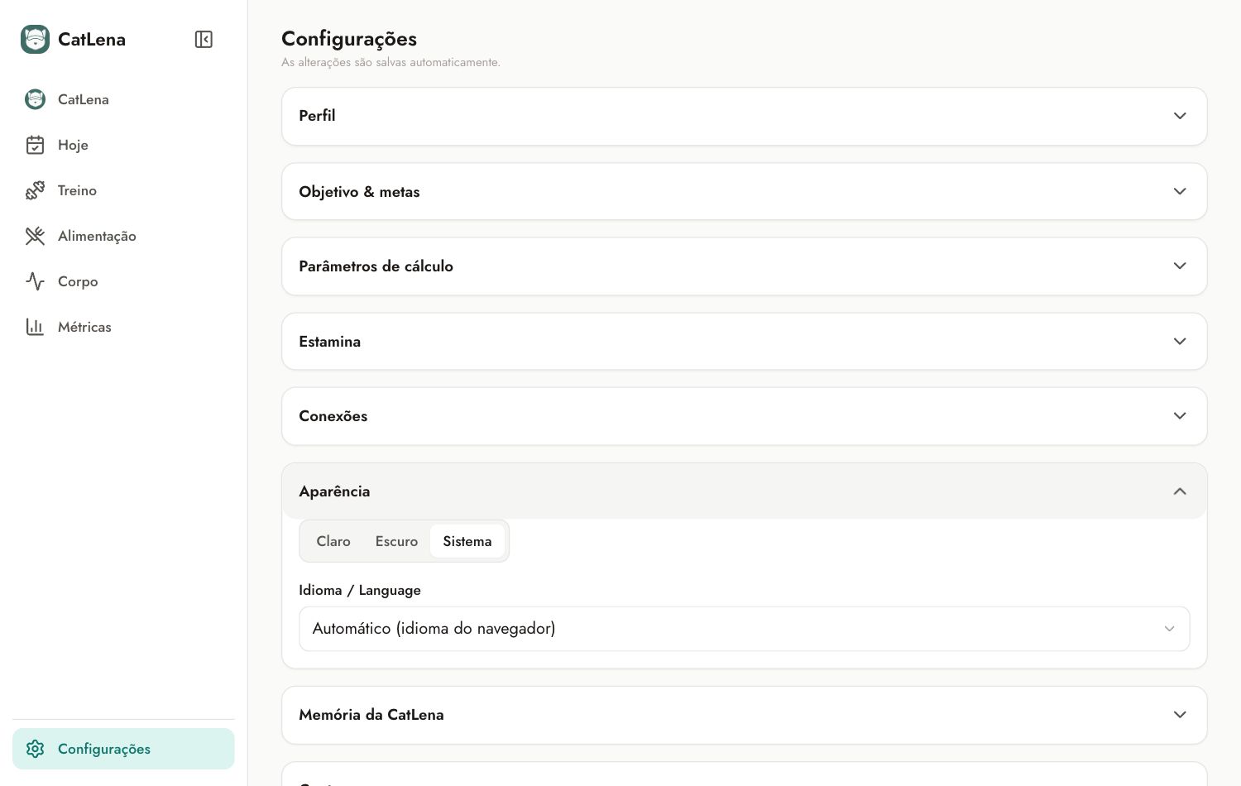Click the Configurações gear icon

[35, 749]
